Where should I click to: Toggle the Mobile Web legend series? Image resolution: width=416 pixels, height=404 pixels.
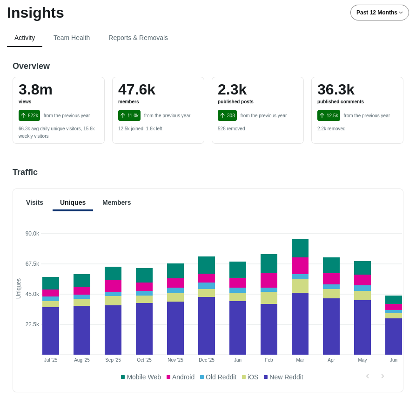point(141,377)
